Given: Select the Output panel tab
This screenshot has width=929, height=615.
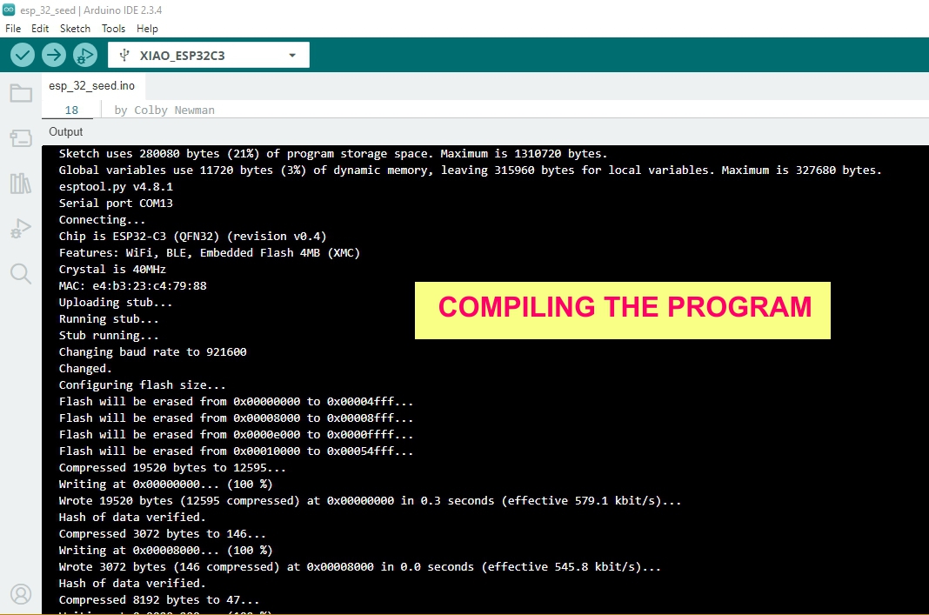Looking at the screenshot, I should pos(66,131).
